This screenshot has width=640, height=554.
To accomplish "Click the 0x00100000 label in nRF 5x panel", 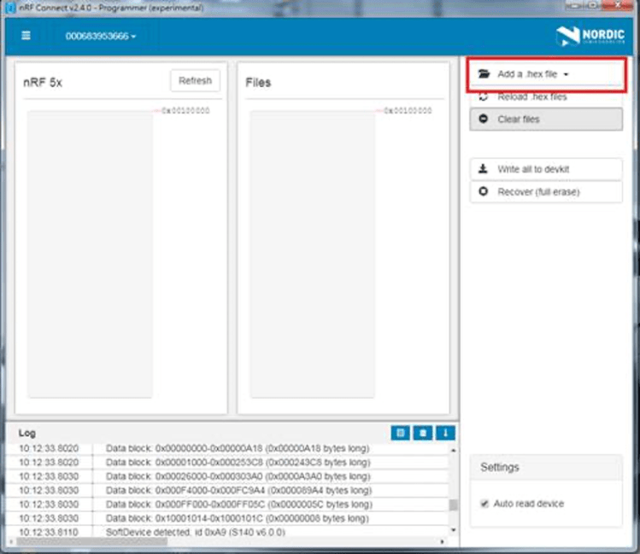I will (185, 110).
